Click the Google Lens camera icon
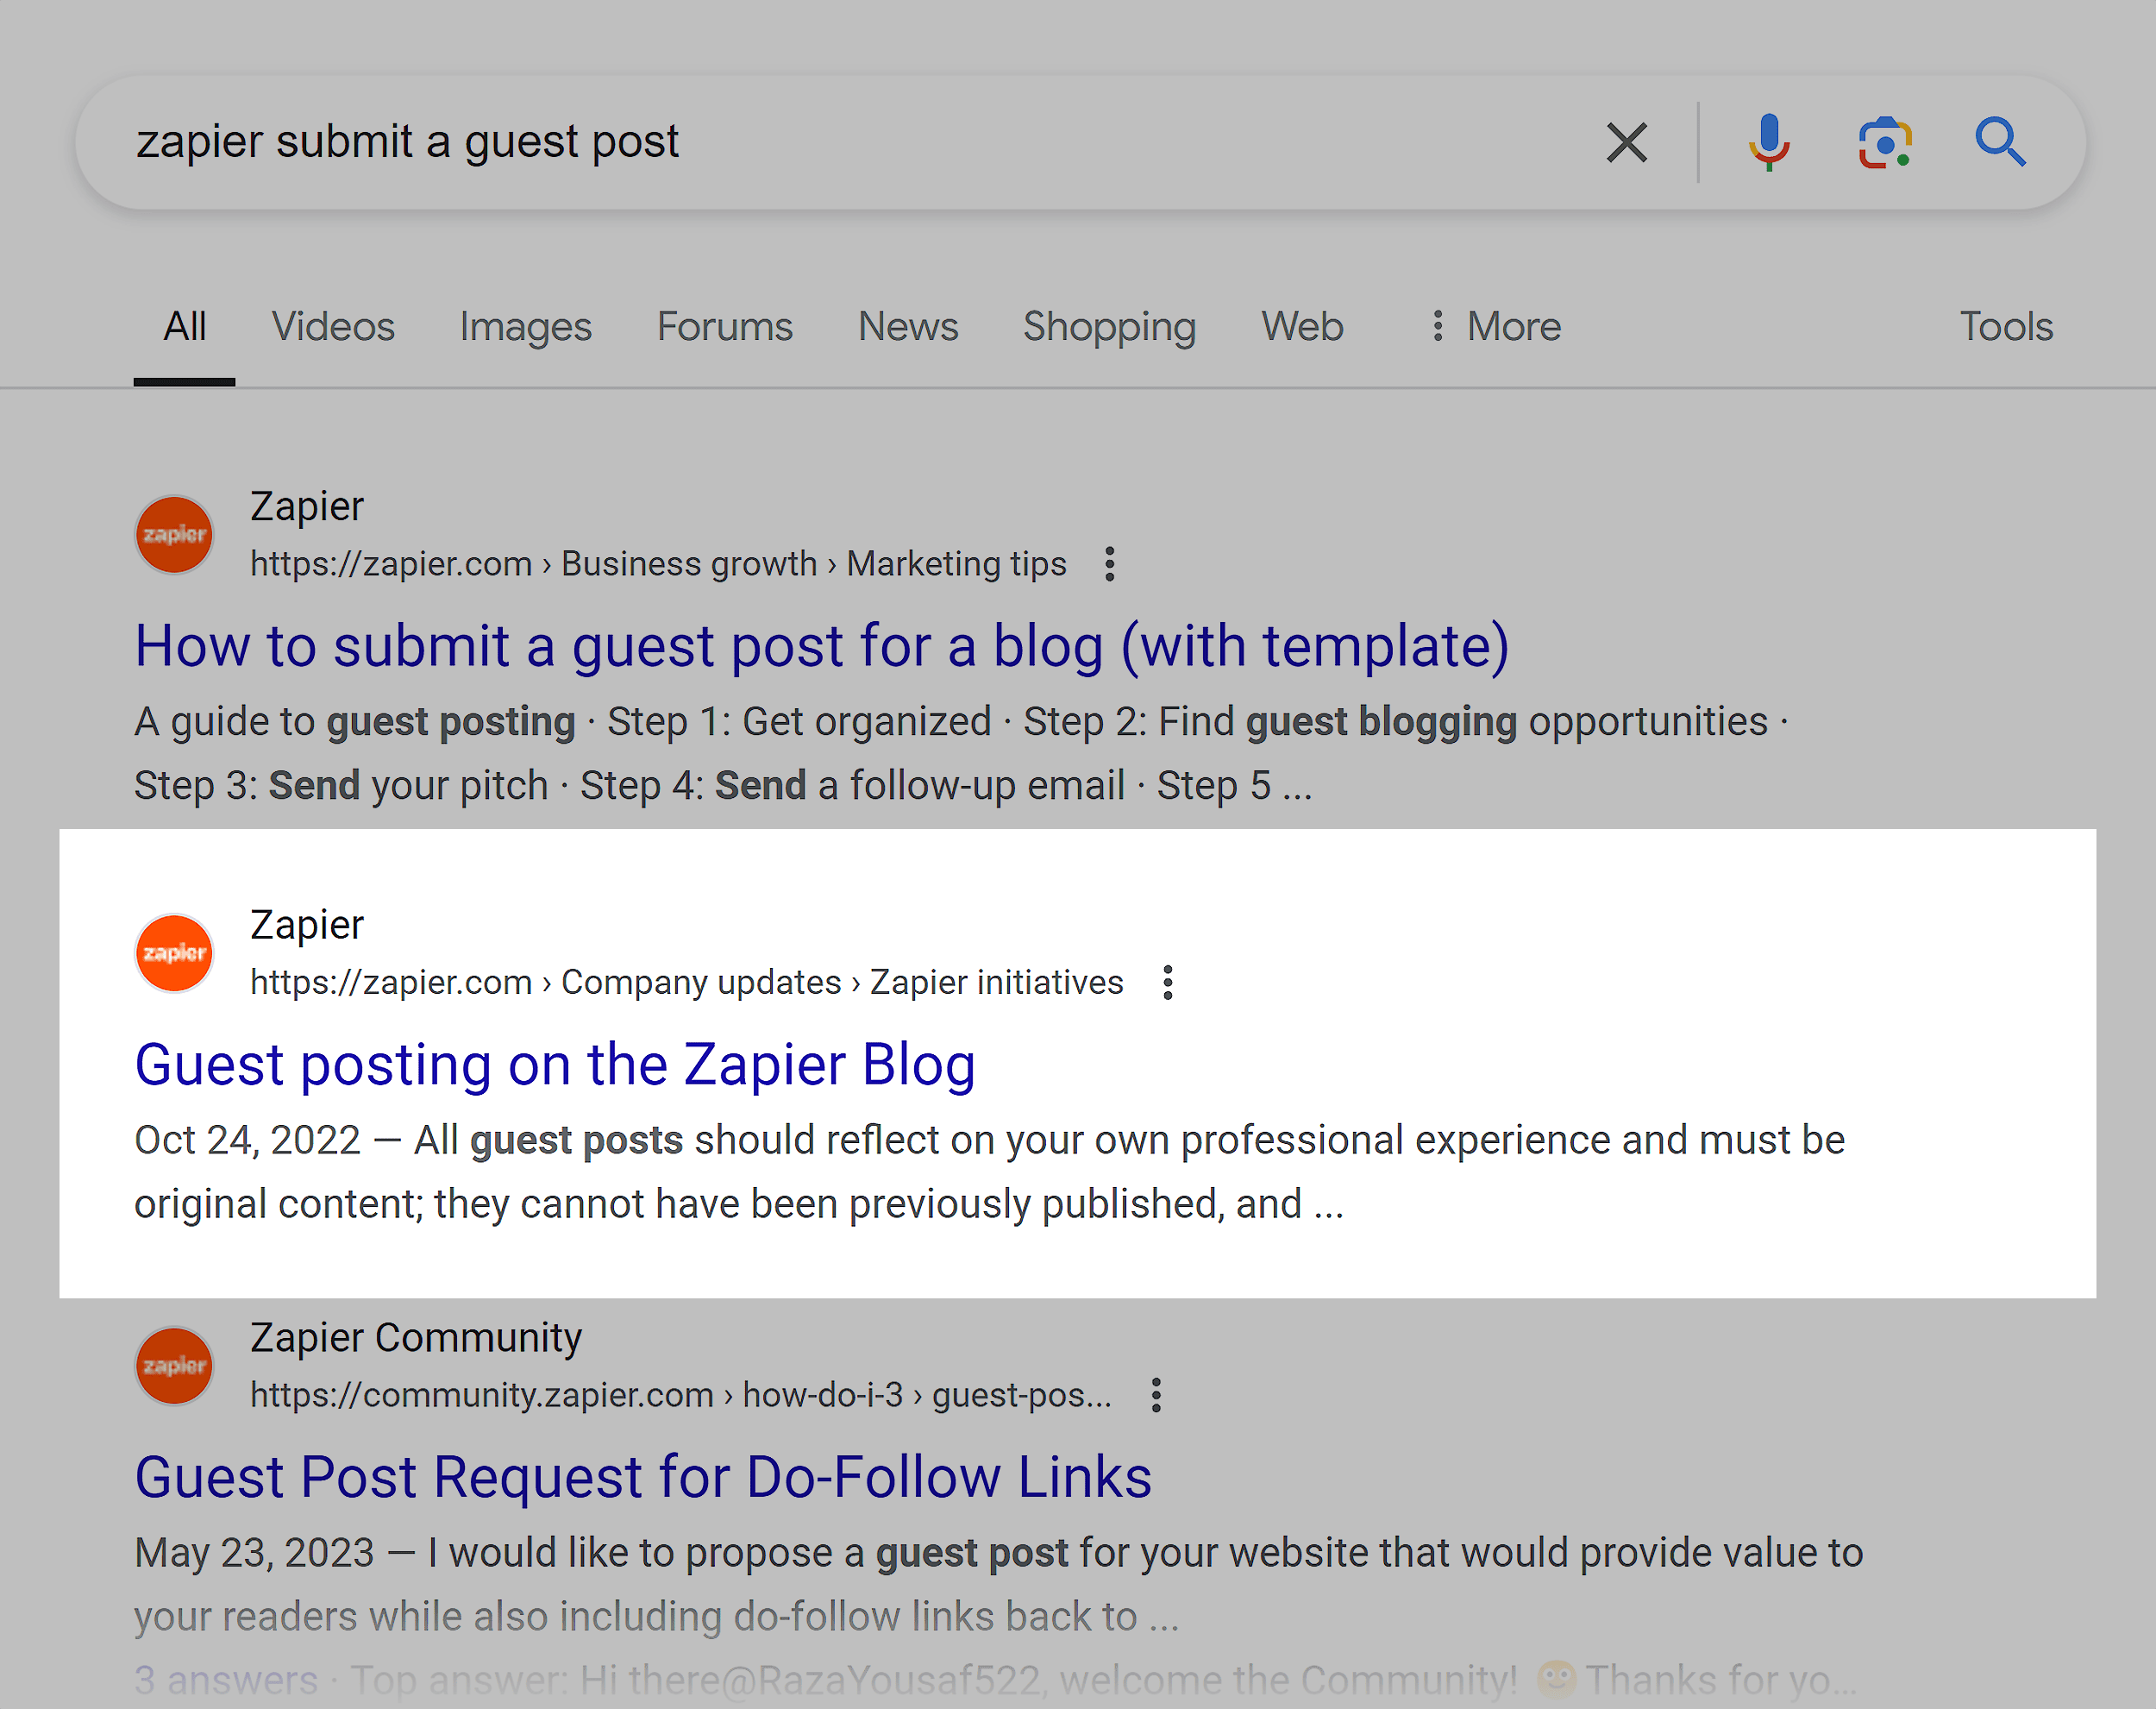 click(1889, 143)
